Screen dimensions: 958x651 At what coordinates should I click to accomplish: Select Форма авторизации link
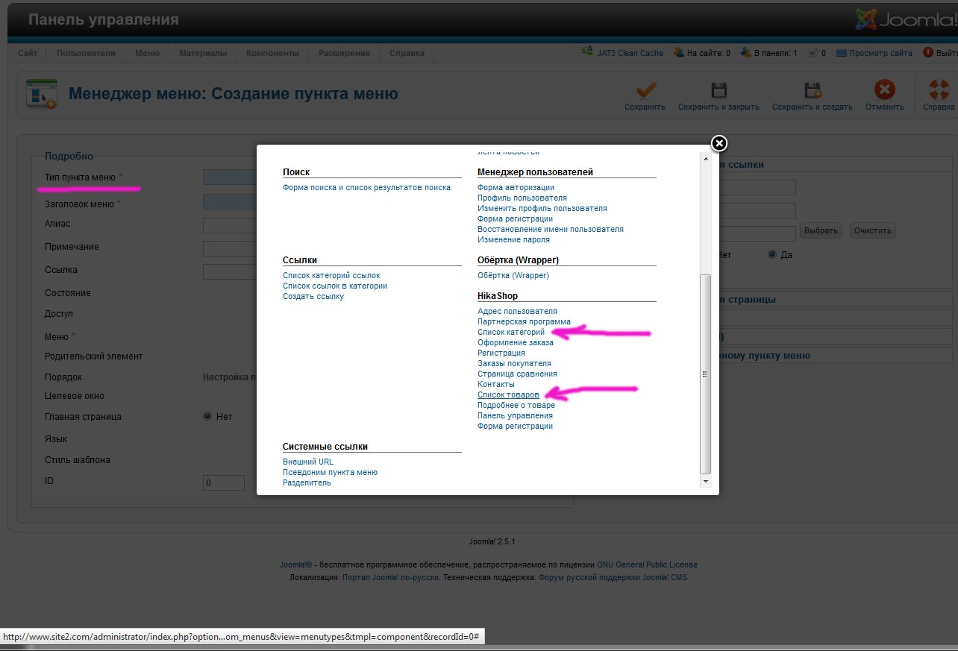click(516, 187)
